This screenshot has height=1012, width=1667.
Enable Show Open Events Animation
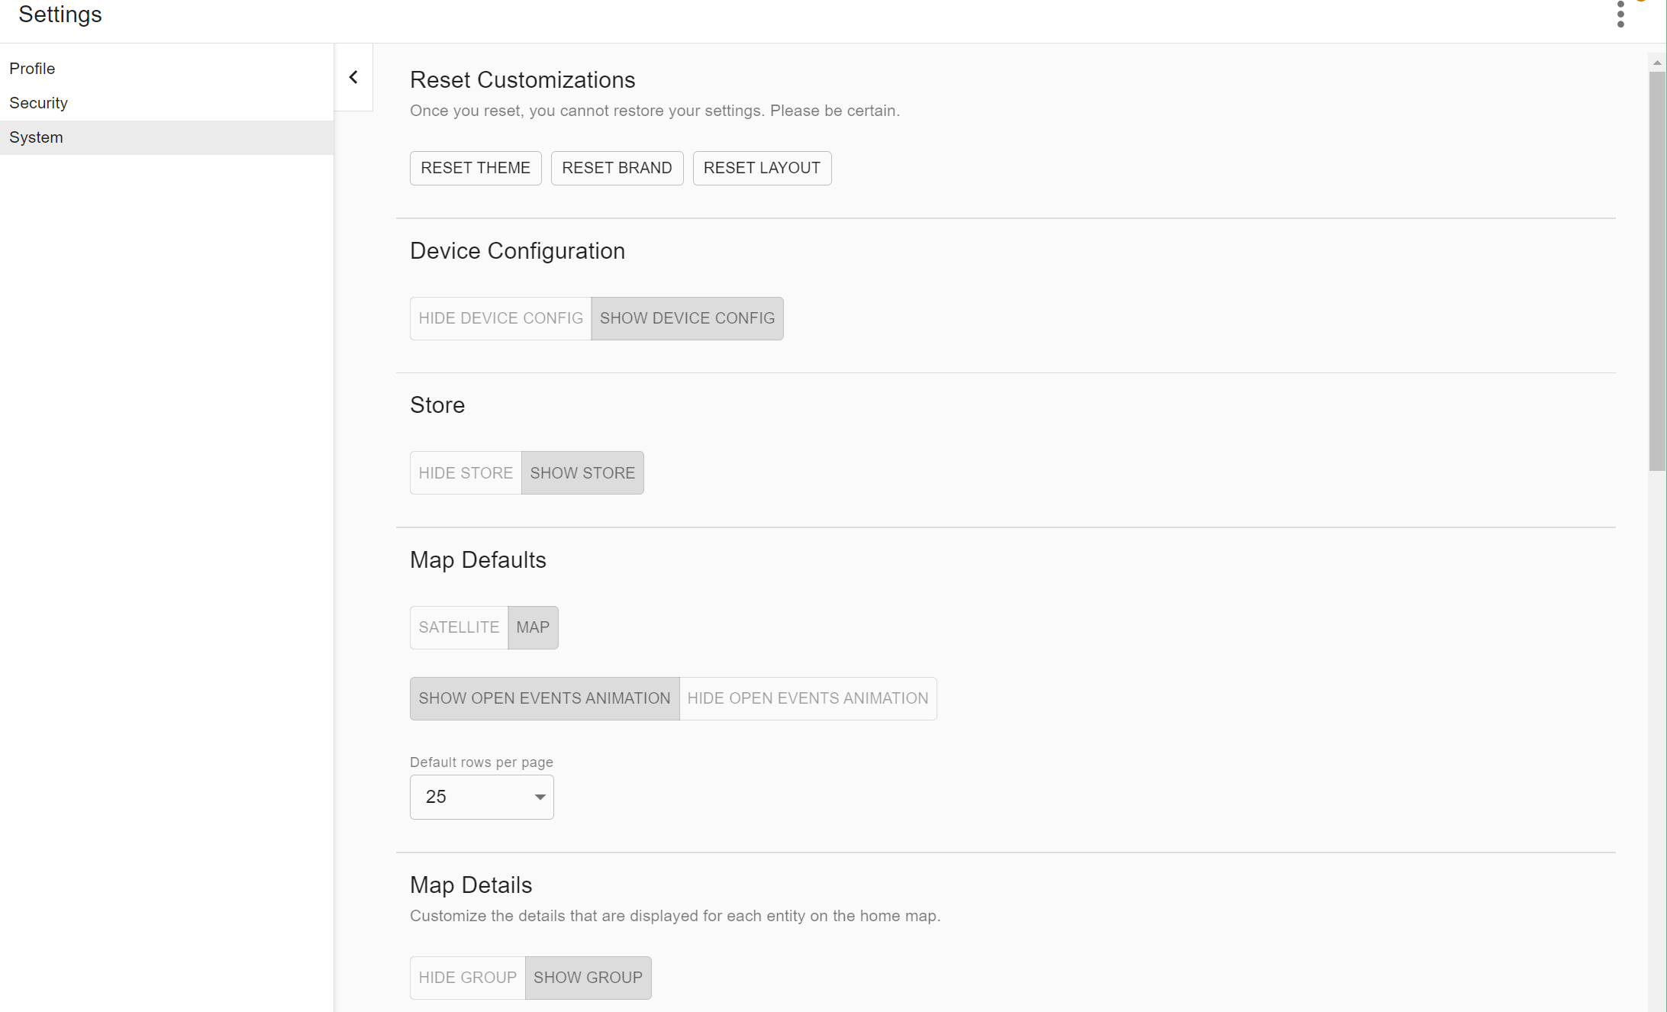point(543,698)
